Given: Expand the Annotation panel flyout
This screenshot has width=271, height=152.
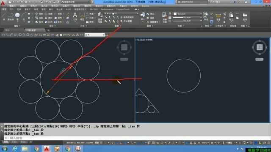Looking at the screenshot, I should point(83,26).
